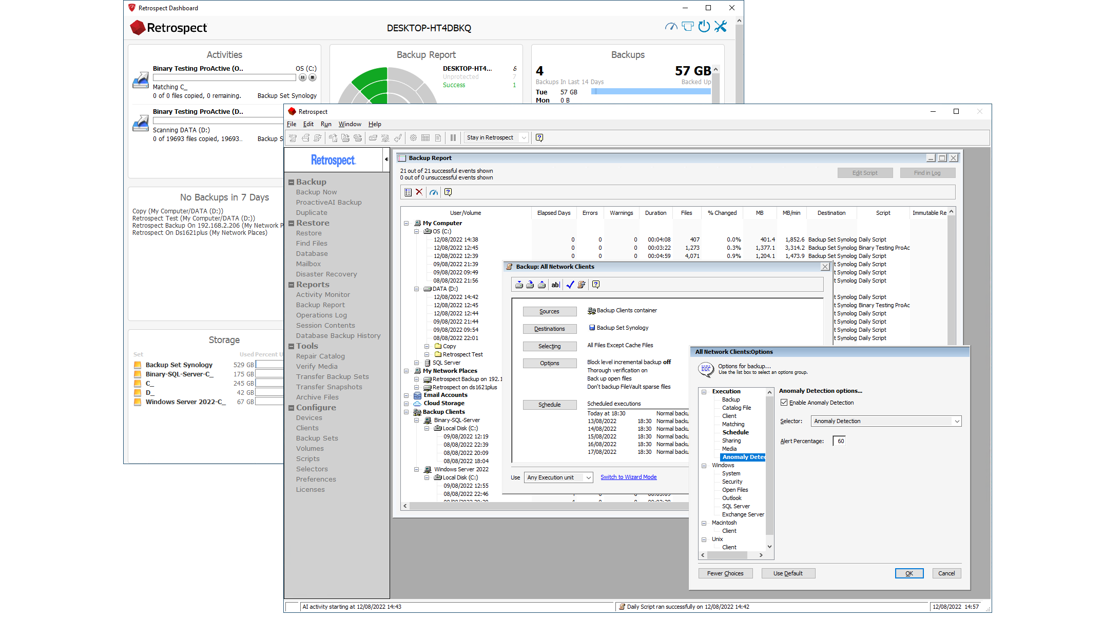Click the Schedule button in script window
1103x620 pixels.
pos(550,405)
